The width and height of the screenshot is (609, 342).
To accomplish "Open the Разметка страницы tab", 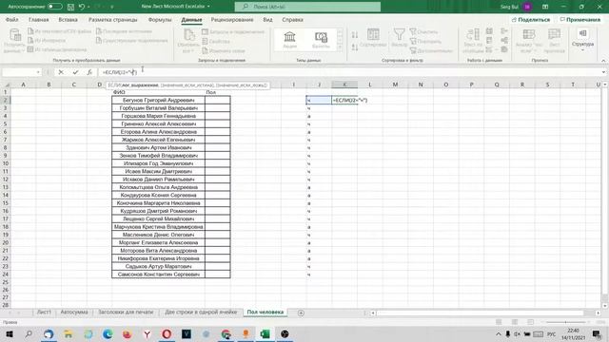I will pyautogui.click(x=113, y=19).
